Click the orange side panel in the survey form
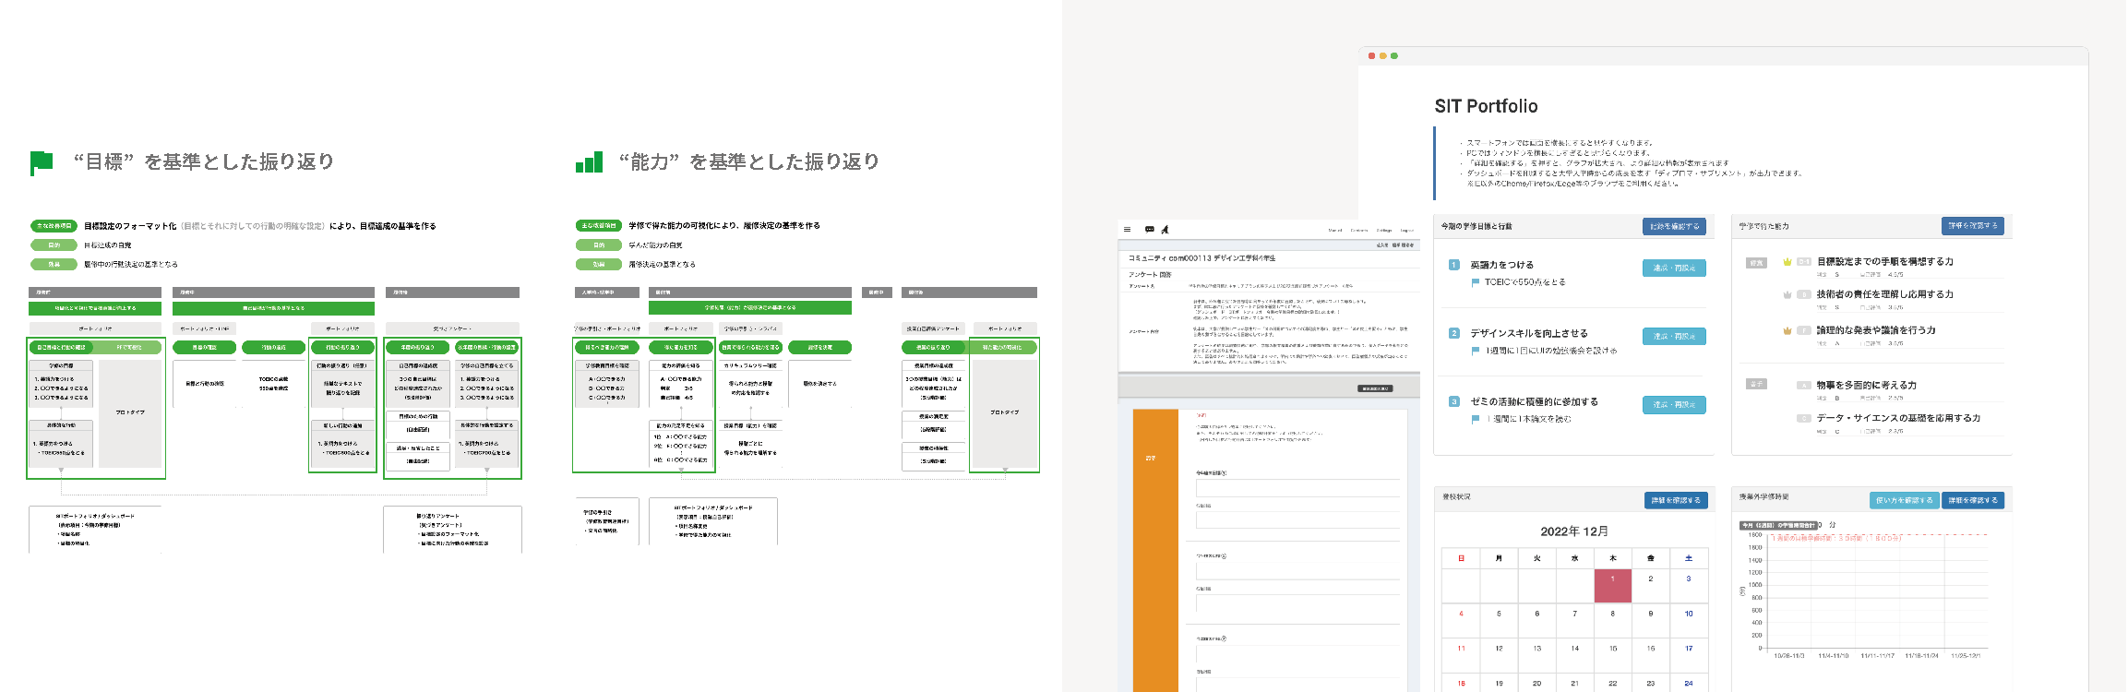The image size is (2128, 692). 1155,550
